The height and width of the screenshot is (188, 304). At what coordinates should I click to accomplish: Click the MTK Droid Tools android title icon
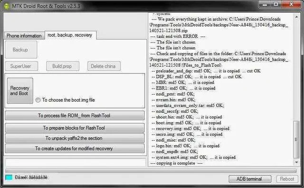point(6,6)
